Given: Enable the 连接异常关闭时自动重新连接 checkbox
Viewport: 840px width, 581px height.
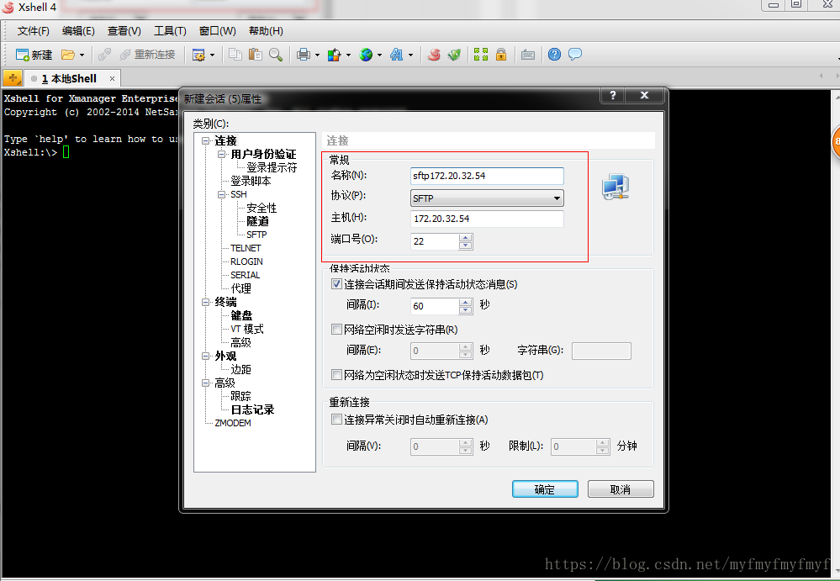Looking at the screenshot, I should pyautogui.click(x=336, y=420).
